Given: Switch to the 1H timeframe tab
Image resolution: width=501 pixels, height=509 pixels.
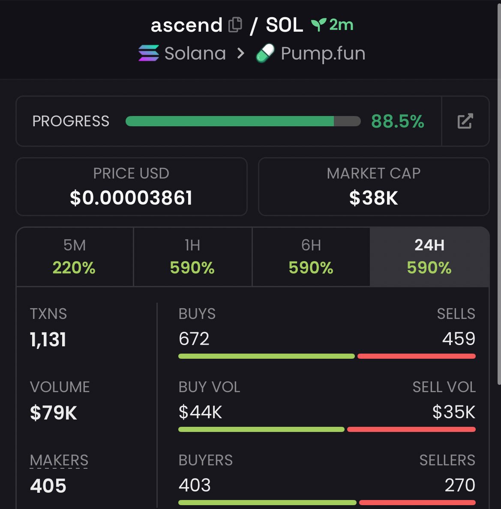Looking at the screenshot, I should click(x=192, y=256).
